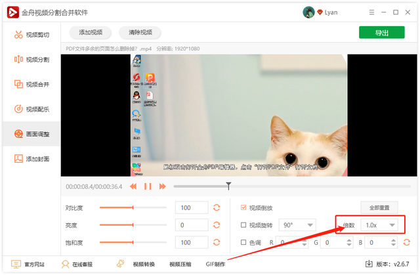The image size is (420, 275).
Task: Click the playback timeline marker
Action: pos(228,186)
